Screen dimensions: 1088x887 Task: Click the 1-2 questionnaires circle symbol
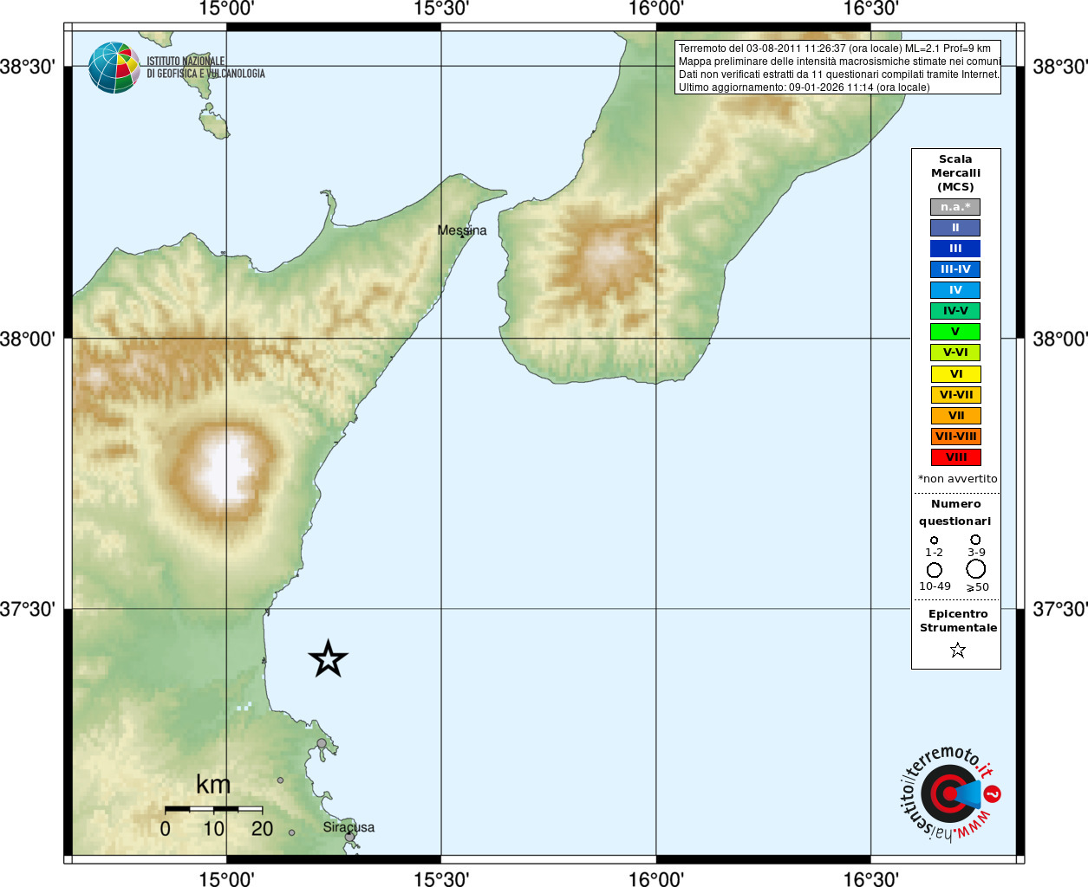[x=934, y=541]
